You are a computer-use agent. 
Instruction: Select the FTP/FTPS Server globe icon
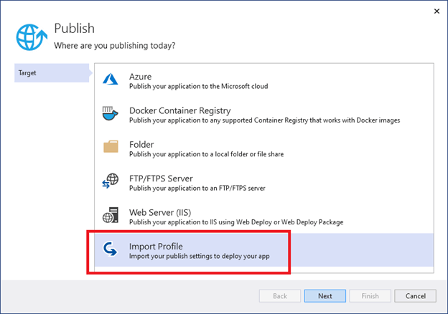(111, 182)
